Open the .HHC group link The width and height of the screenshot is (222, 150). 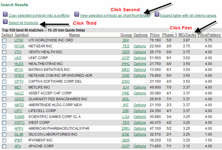pos(126,64)
